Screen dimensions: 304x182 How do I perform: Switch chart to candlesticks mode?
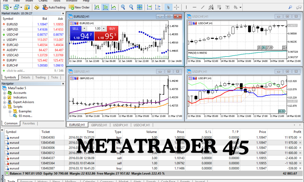click(x=105, y=7)
